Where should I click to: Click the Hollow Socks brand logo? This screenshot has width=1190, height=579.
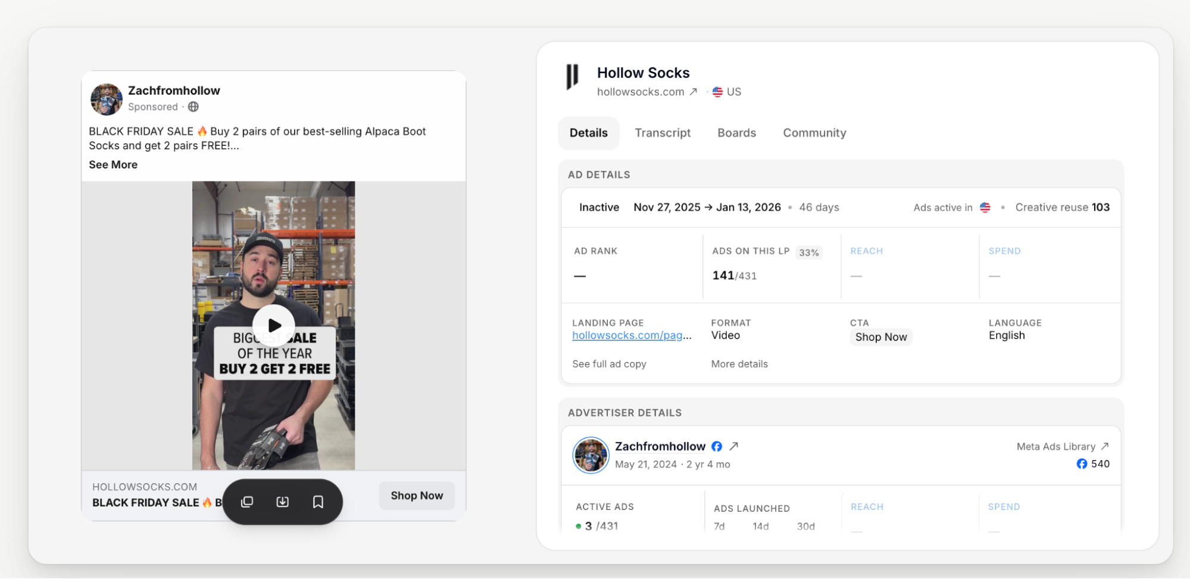[572, 77]
